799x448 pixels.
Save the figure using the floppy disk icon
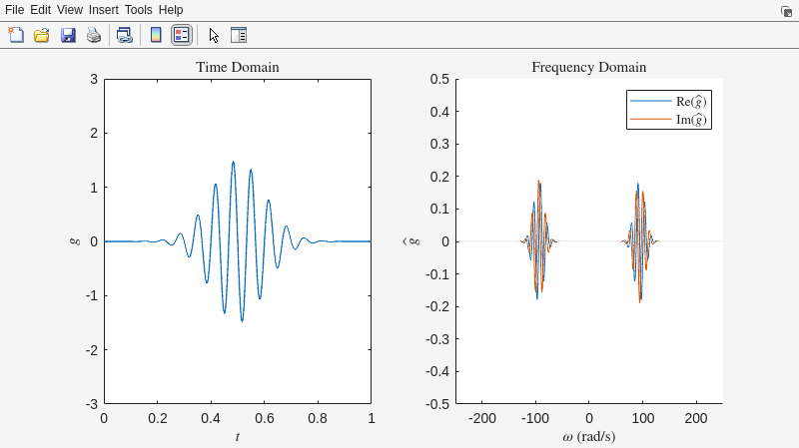tap(68, 35)
